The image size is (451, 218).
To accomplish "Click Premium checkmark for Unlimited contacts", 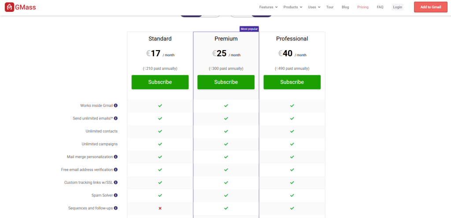I will click(226, 131).
